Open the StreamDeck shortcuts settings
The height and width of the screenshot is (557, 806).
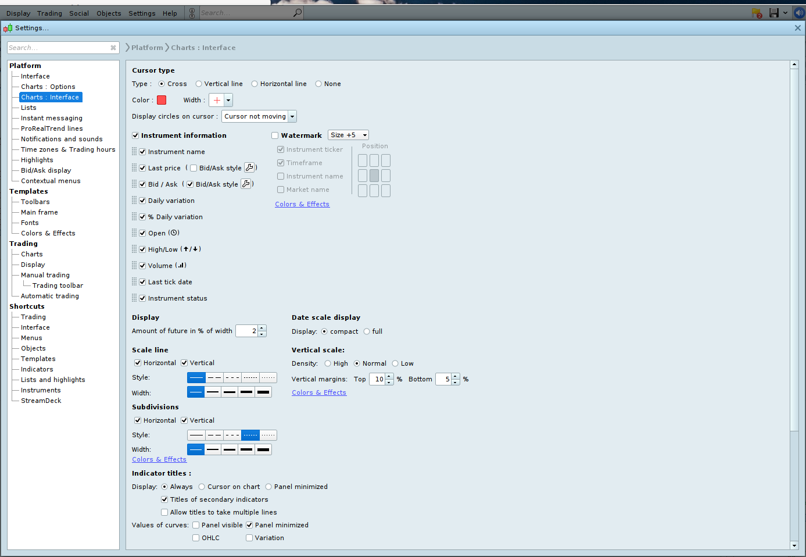41,401
